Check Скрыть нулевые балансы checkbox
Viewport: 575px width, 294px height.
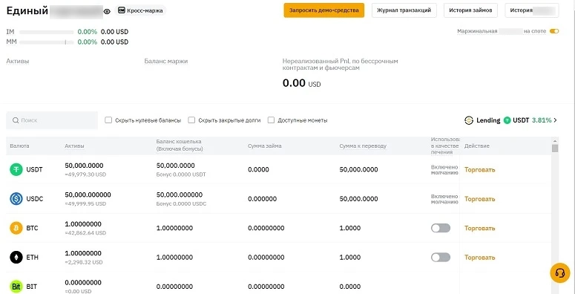point(108,120)
